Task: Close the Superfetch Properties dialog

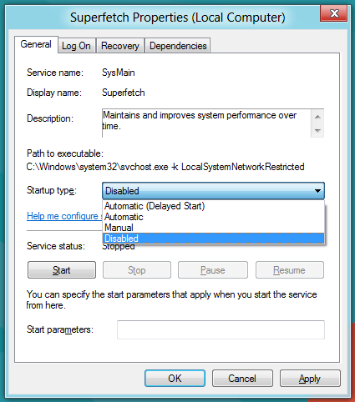Action: tap(333, 13)
